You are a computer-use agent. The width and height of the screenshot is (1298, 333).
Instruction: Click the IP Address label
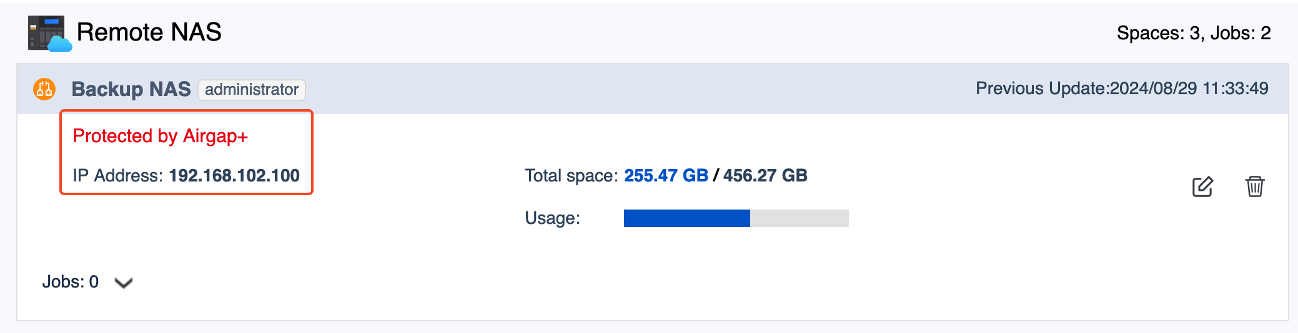[x=118, y=176]
